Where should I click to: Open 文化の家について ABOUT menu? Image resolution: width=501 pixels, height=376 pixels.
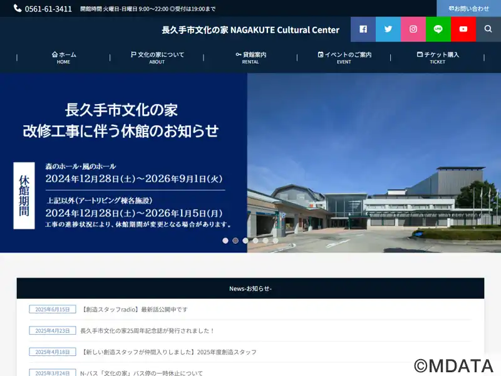click(x=157, y=58)
